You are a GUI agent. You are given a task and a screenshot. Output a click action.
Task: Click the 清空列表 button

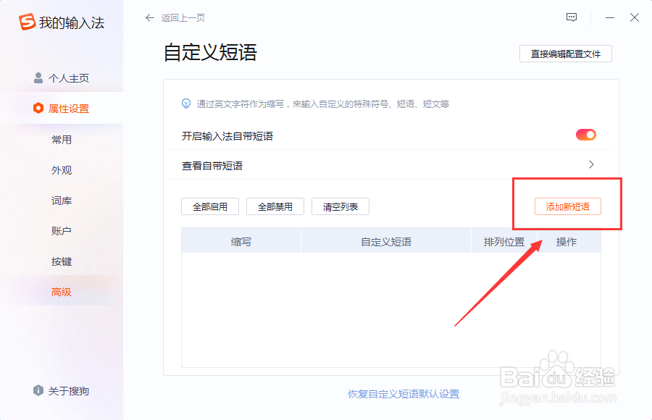[x=340, y=206]
